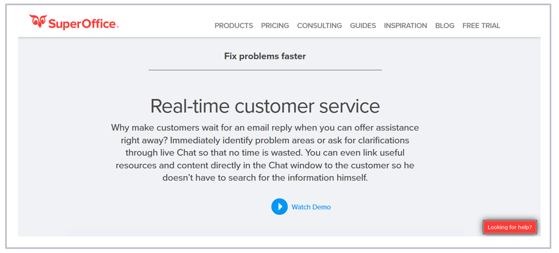Navigate to INSPIRATION
Screen dimensions: 559x253
click(x=405, y=25)
